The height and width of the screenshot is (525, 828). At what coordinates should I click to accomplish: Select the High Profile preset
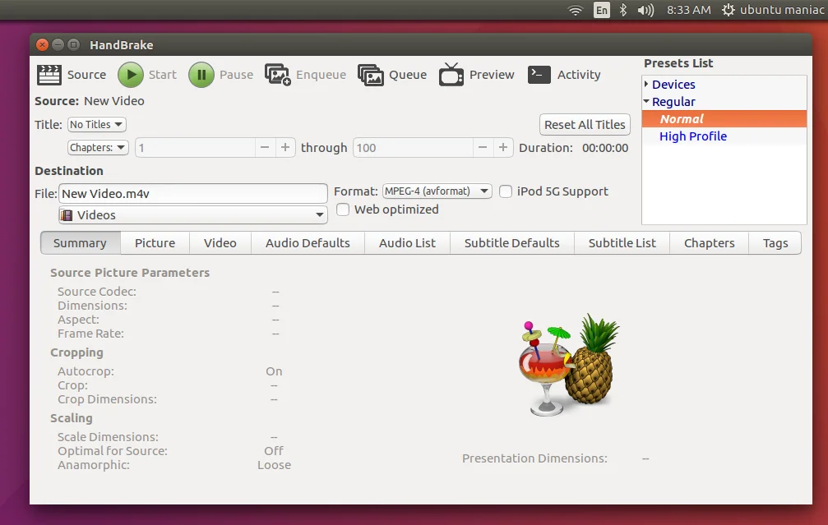724,136
